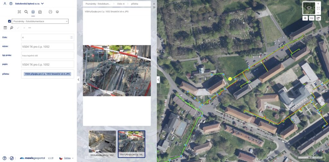Viewport: 329px width, 162px height.
Task: Uncheck the Poznámky layer checkbox
Action: coord(9,21)
